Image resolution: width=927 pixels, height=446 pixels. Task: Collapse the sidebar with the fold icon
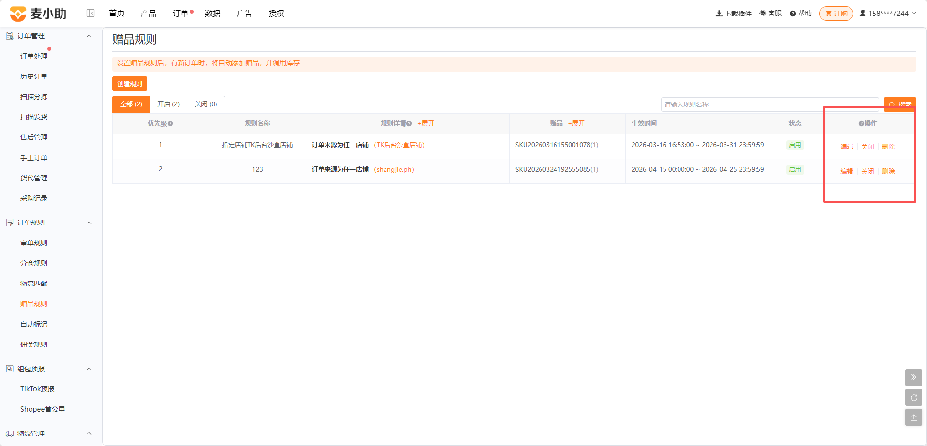pos(91,13)
